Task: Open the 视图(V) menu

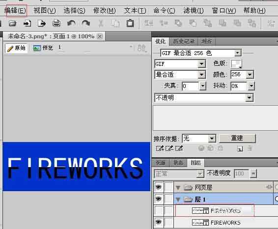Action: (45, 11)
